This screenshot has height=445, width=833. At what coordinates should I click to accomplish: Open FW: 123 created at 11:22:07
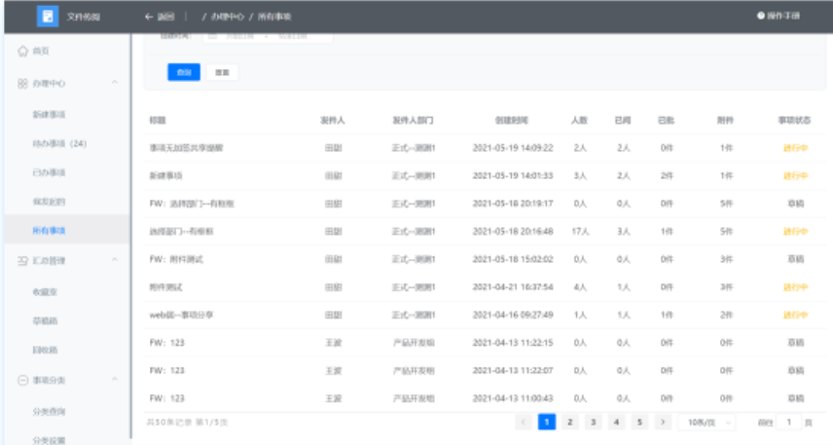[x=166, y=371]
